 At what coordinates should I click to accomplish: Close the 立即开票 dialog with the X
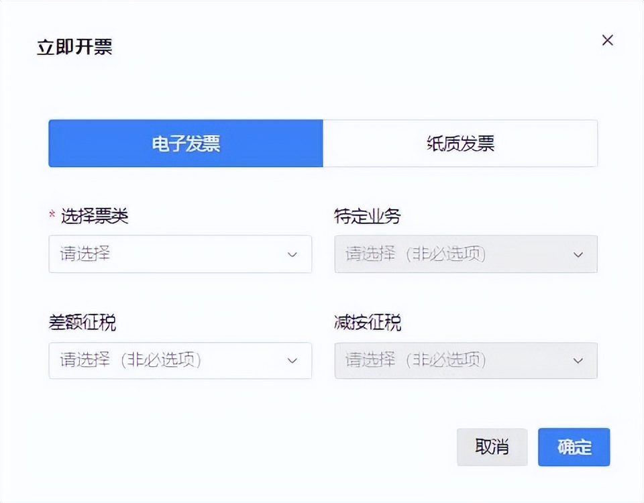(607, 40)
